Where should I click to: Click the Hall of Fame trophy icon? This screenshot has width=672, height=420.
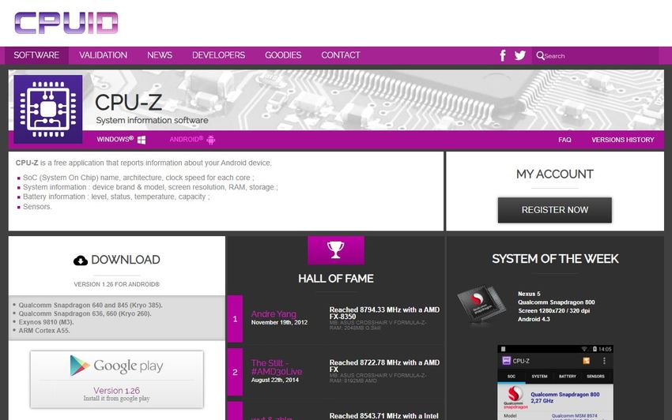[x=335, y=249]
